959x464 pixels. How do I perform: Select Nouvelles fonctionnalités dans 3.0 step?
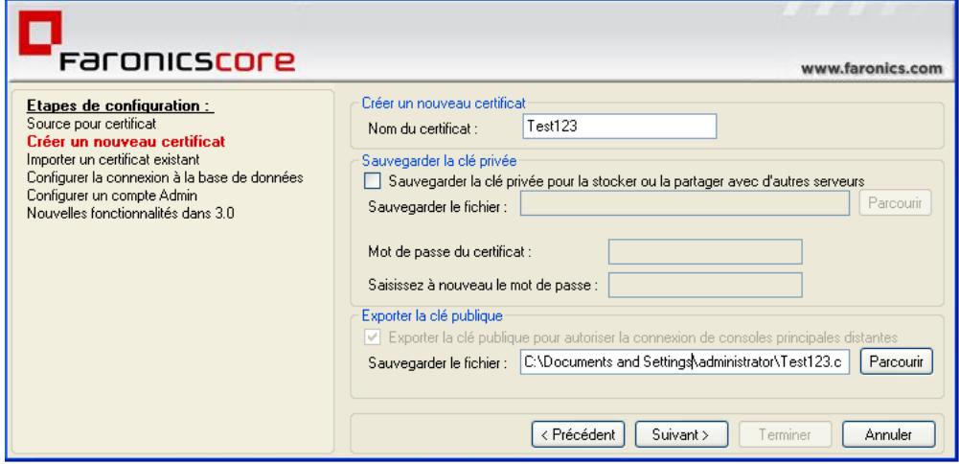130,214
